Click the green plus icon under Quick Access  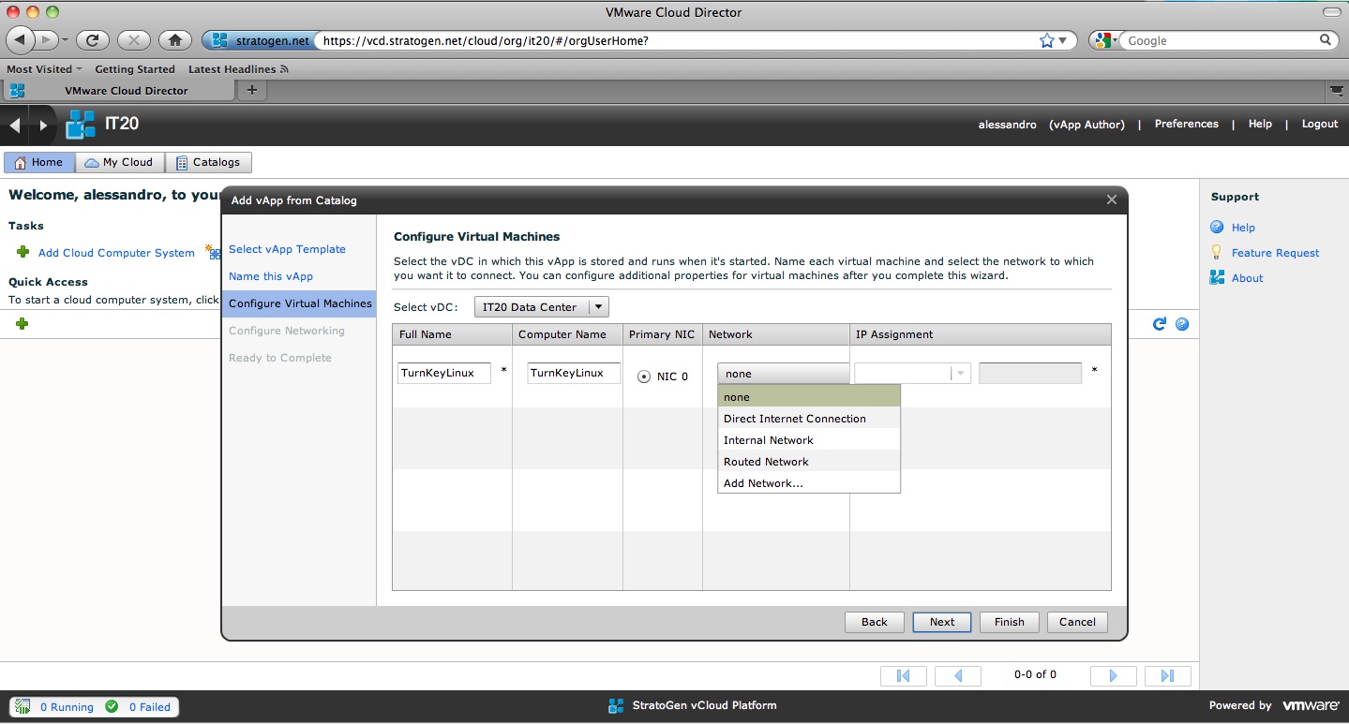click(22, 323)
